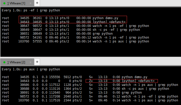
Task: Click the green status dot on VMware [2] tab
Action: pos(4,62)
